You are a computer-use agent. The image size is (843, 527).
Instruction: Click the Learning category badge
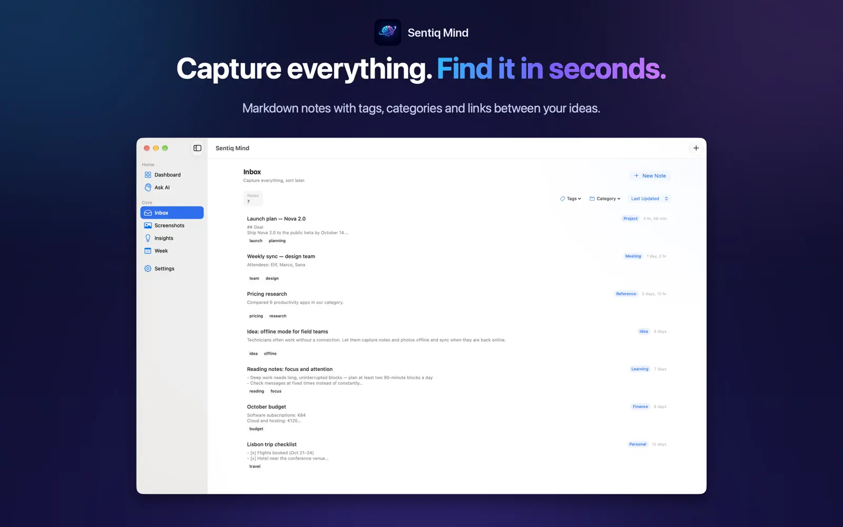tap(640, 369)
